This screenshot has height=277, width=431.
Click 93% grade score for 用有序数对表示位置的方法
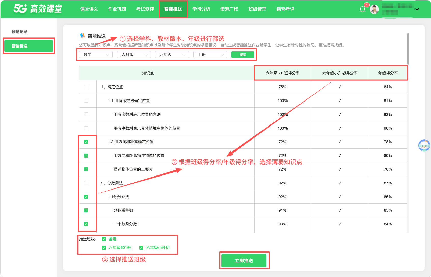pyautogui.click(x=388, y=115)
